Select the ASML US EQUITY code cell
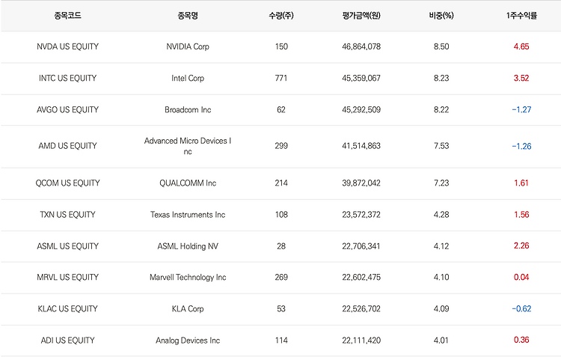Screen dimensions: 561x357 coord(67,246)
